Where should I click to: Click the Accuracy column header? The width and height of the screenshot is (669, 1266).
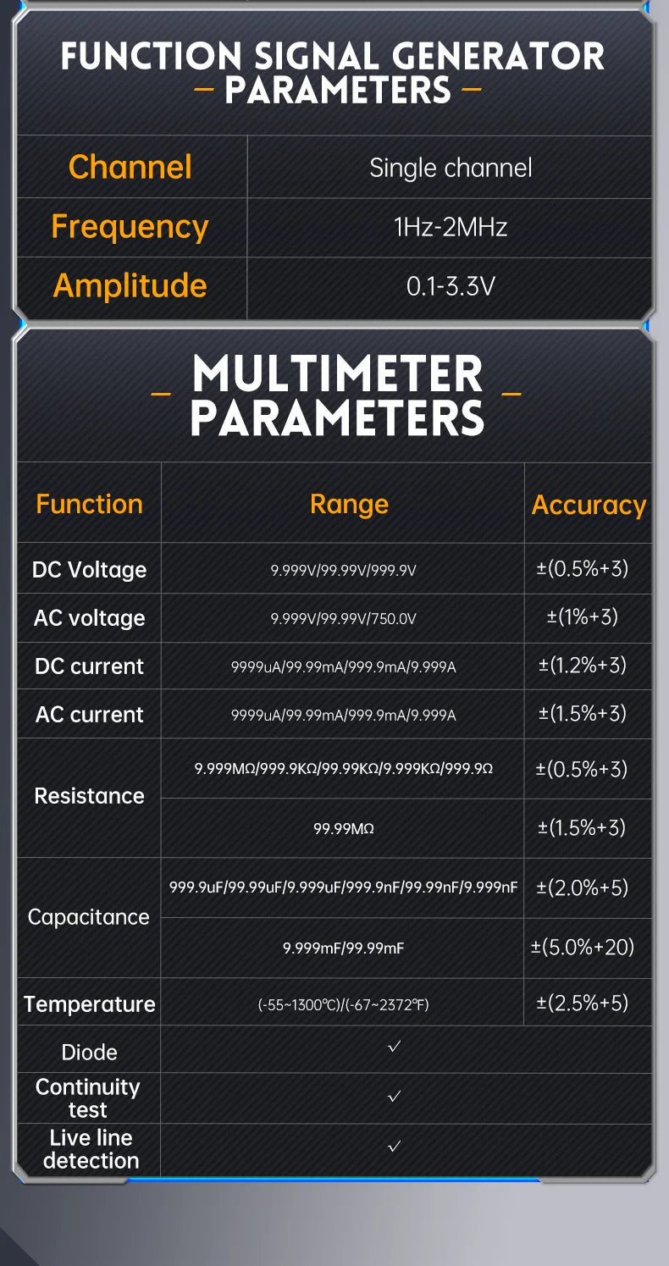point(589,505)
